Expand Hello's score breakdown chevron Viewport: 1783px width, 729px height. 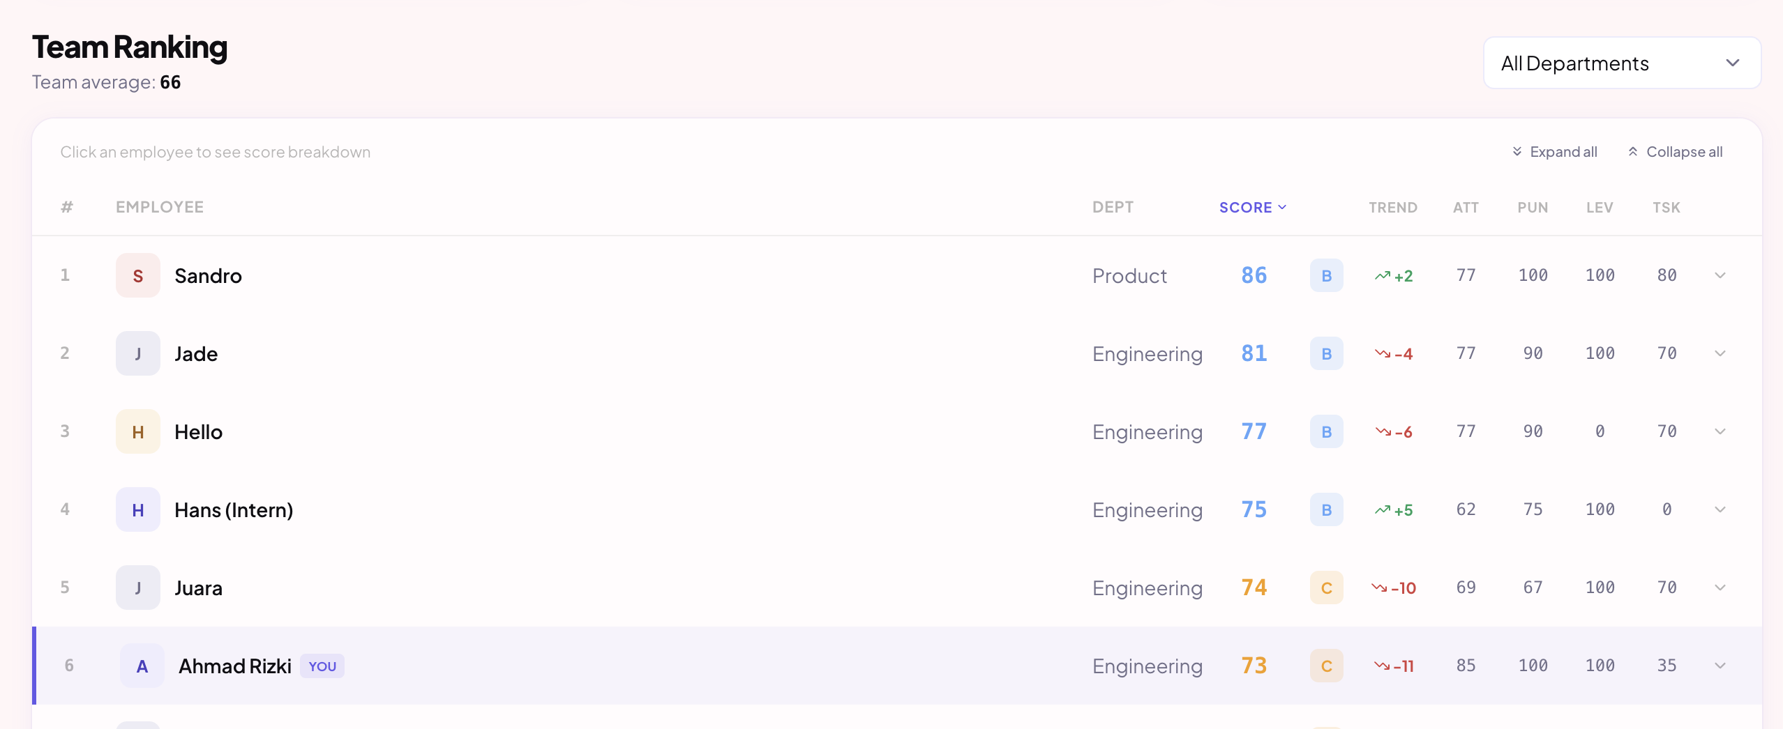(1720, 431)
